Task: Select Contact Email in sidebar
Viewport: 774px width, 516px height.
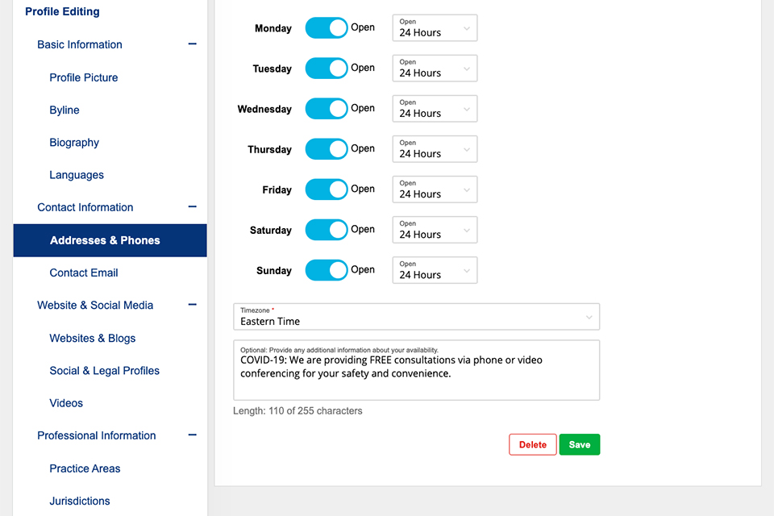Action: pyautogui.click(x=84, y=273)
